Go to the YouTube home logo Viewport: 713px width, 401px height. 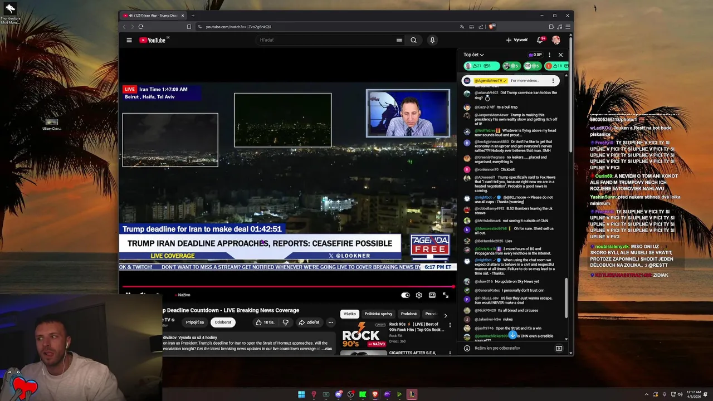(152, 40)
